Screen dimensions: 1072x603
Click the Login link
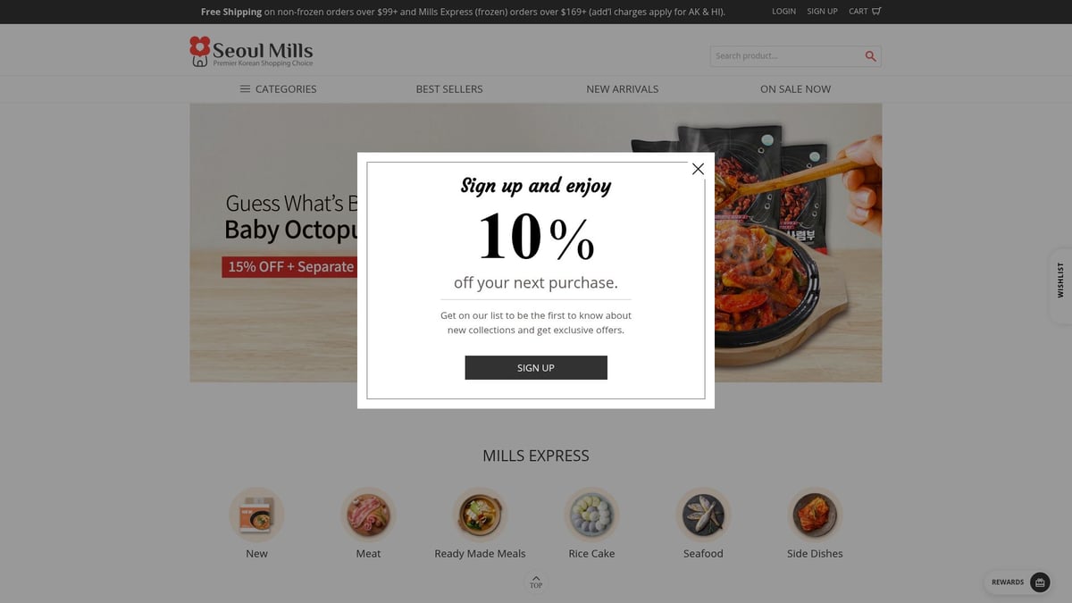click(783, 12)
